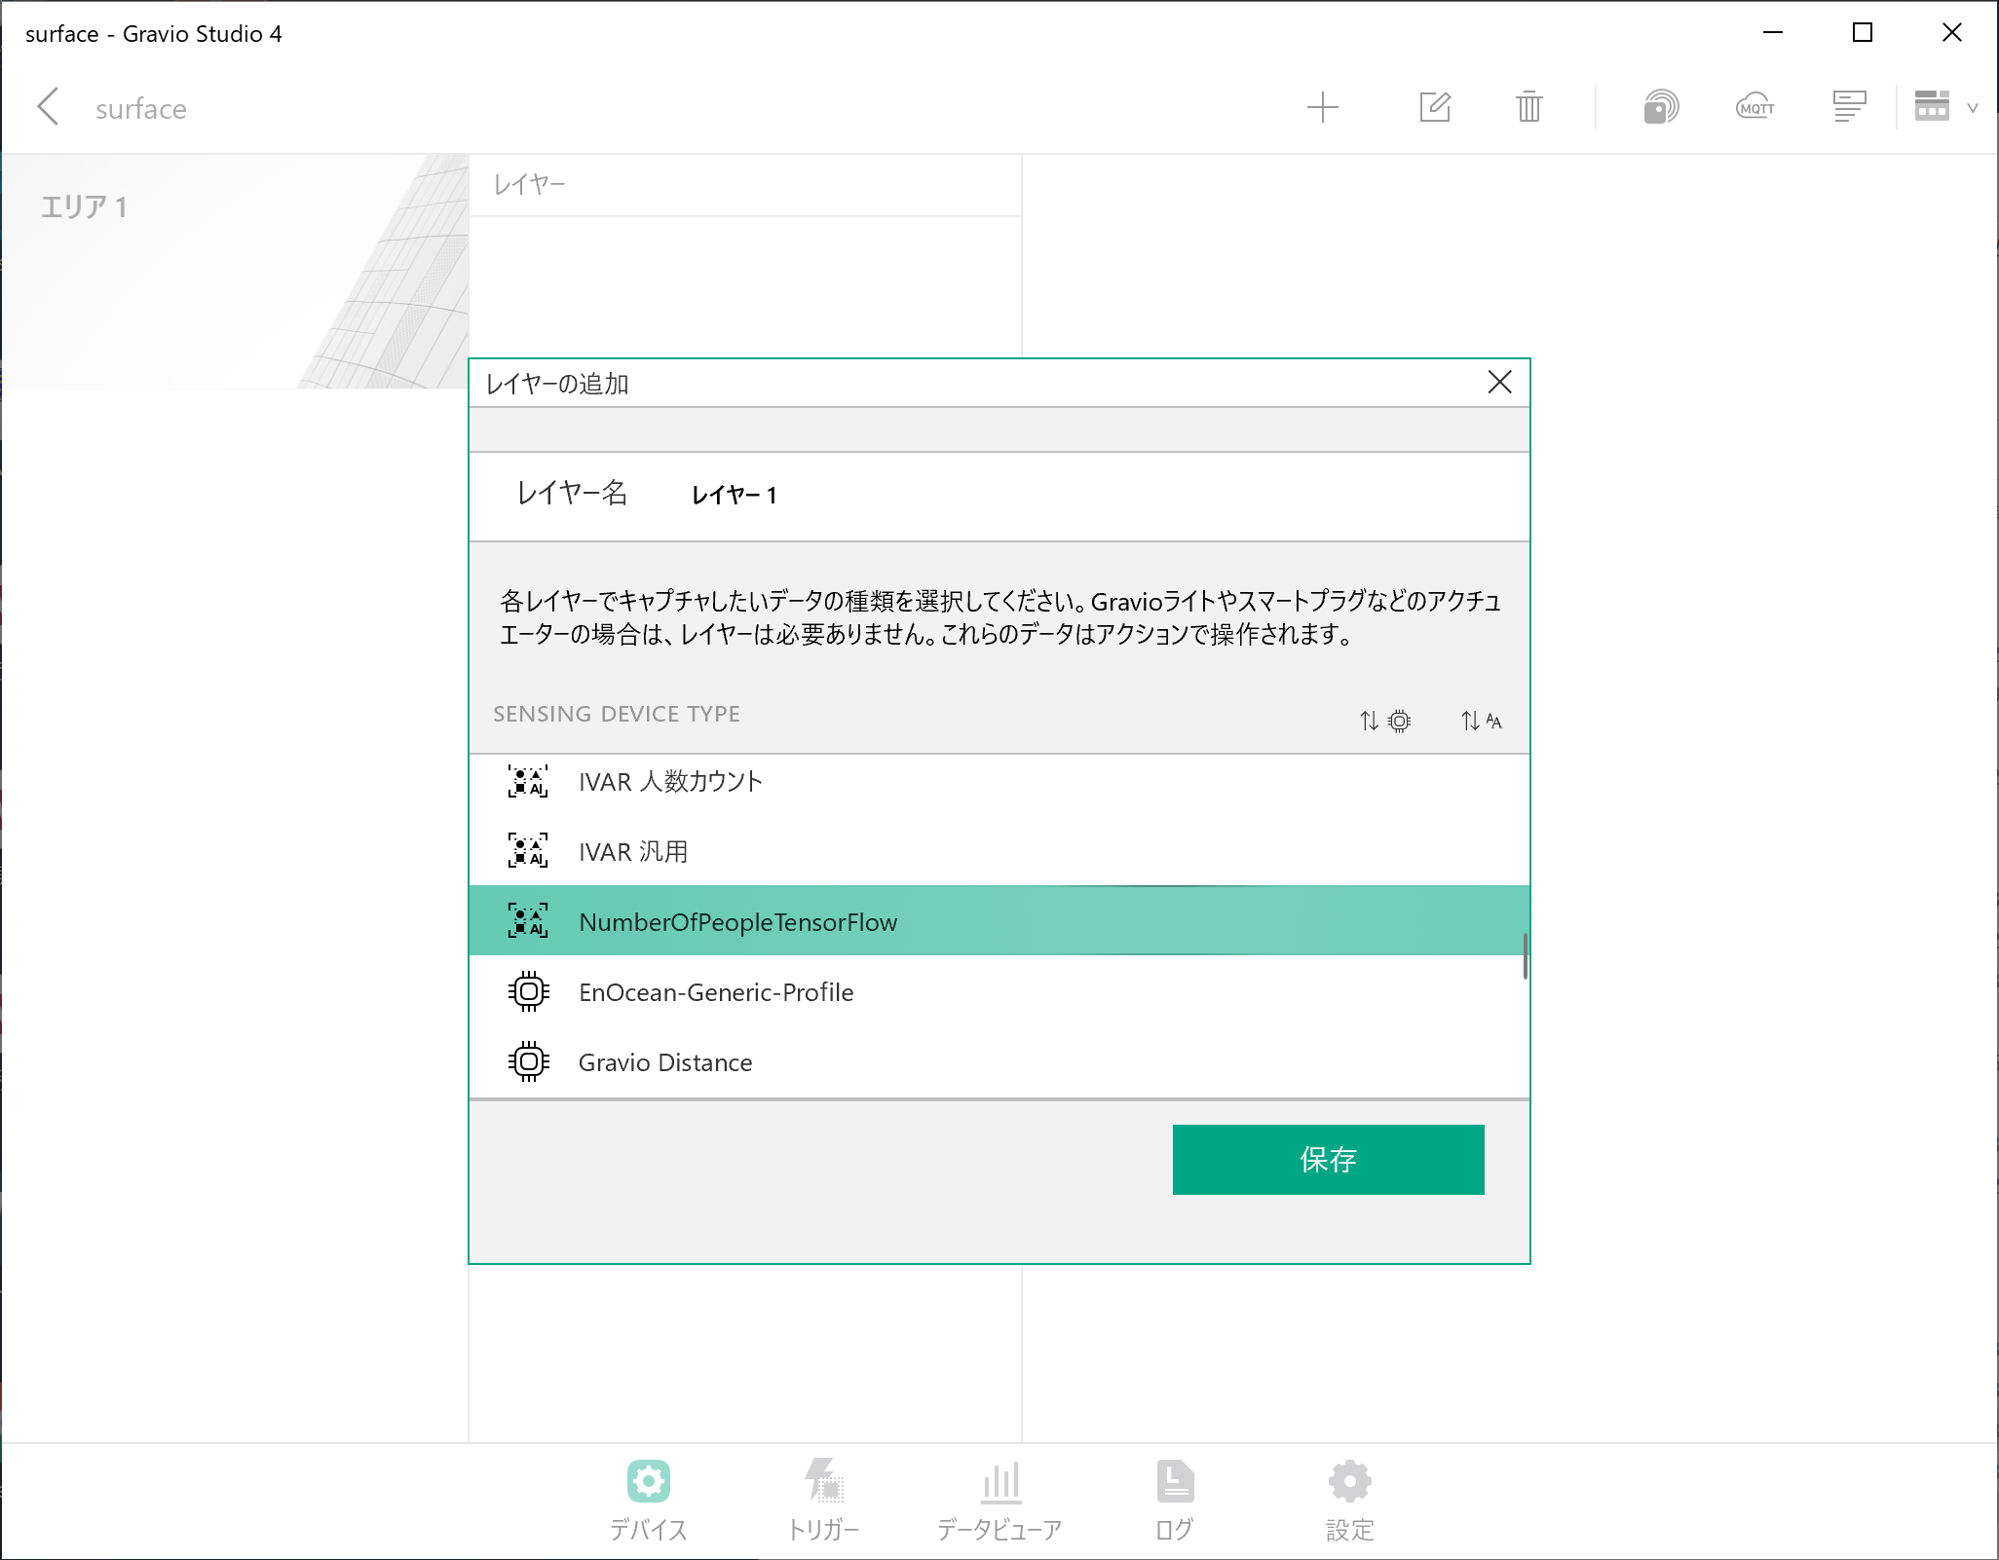Minimize the Gravio Studio window

1773,33
